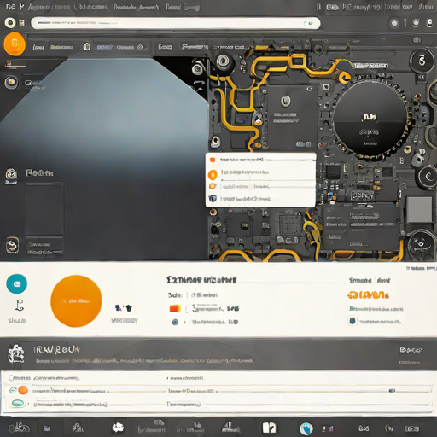The image size is (437, 437).
Task: Pick the orange-red color swatch in the white panel
Action: click(x=175, y=309)
